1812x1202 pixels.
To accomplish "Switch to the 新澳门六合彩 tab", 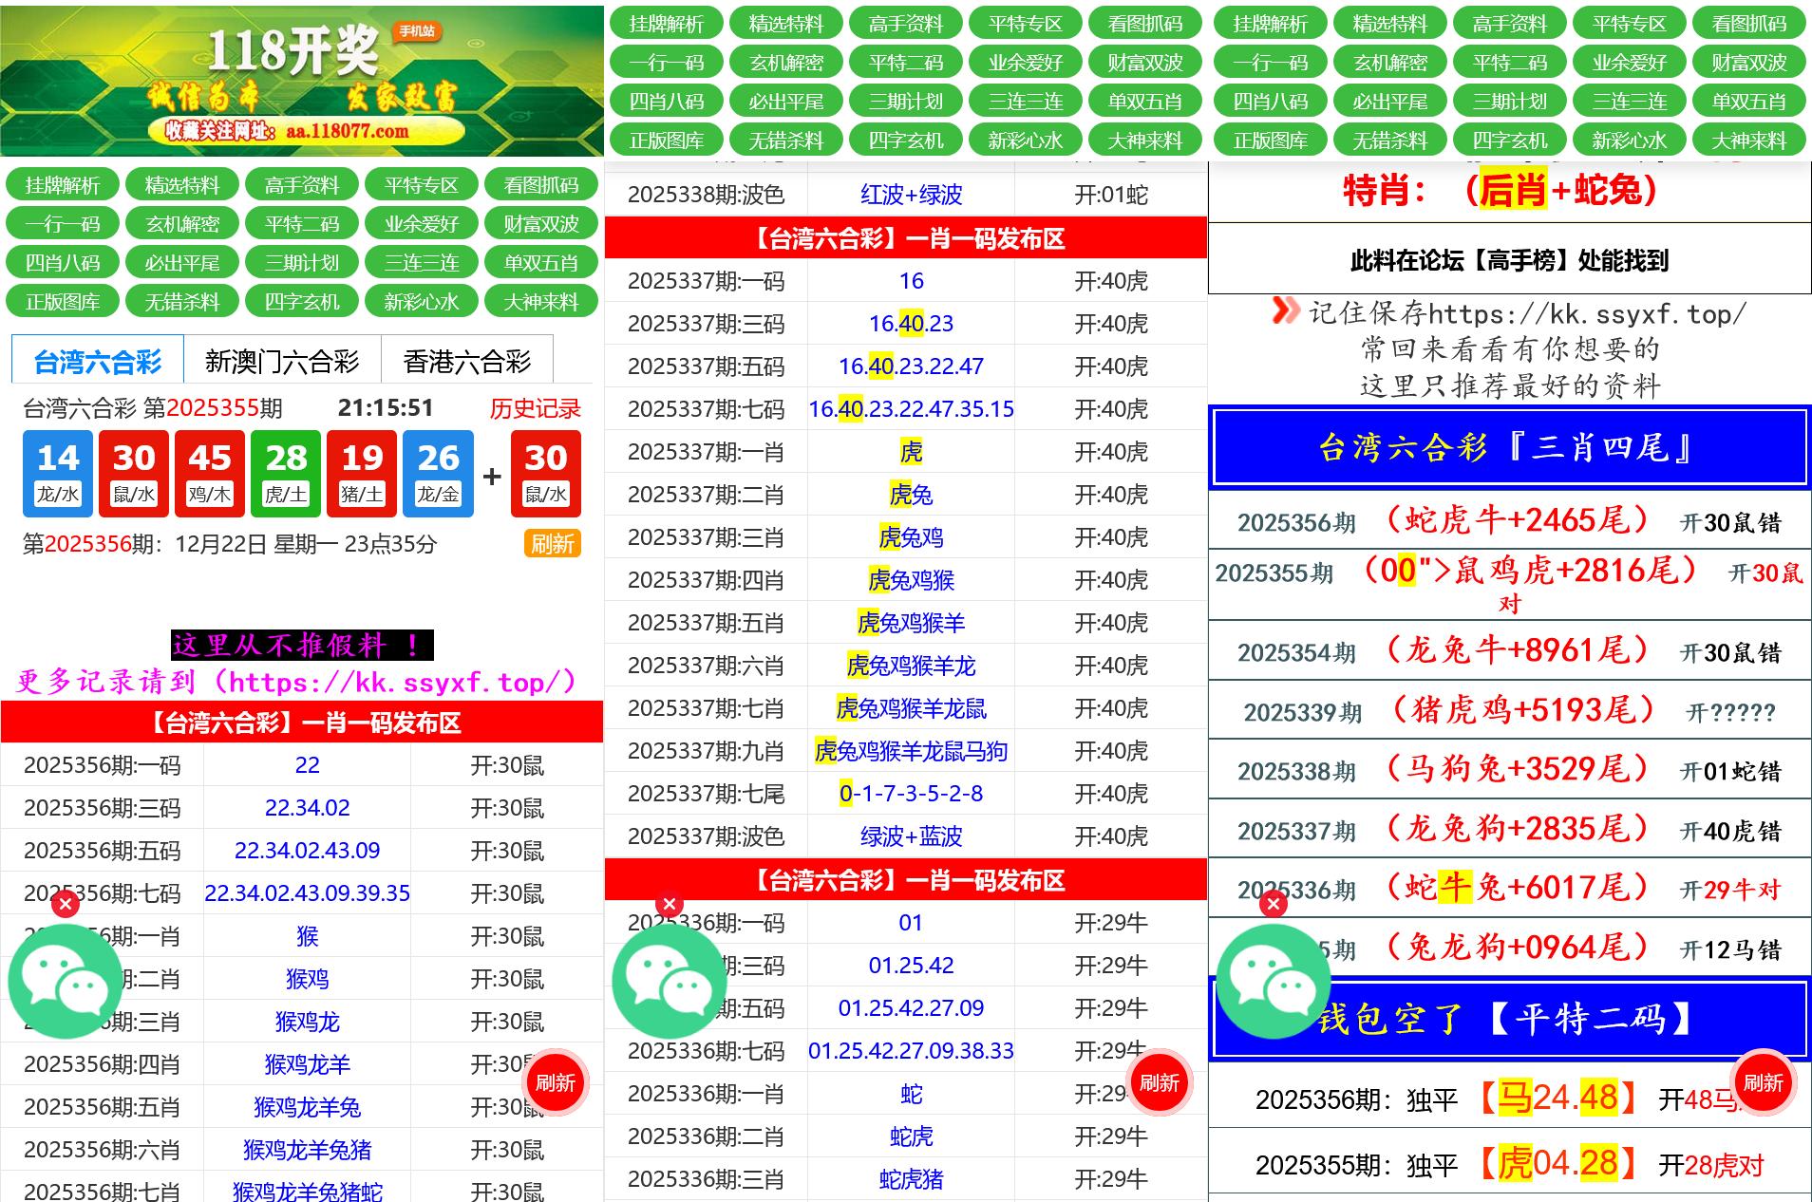I will pyautogui.click(x=282, y=360).
